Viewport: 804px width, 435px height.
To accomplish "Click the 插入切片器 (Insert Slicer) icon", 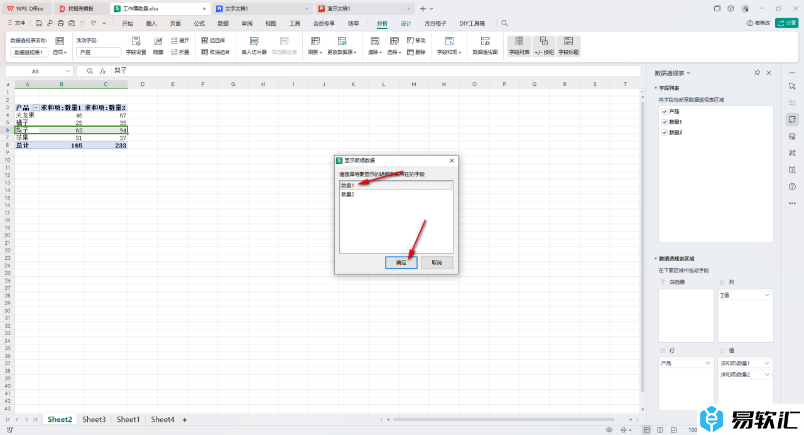I will tap(254, 41).
